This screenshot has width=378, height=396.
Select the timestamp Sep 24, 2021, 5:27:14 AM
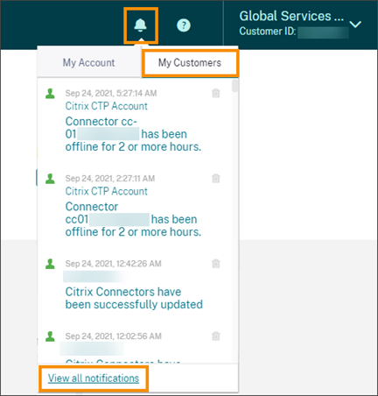tap(111, 93)
